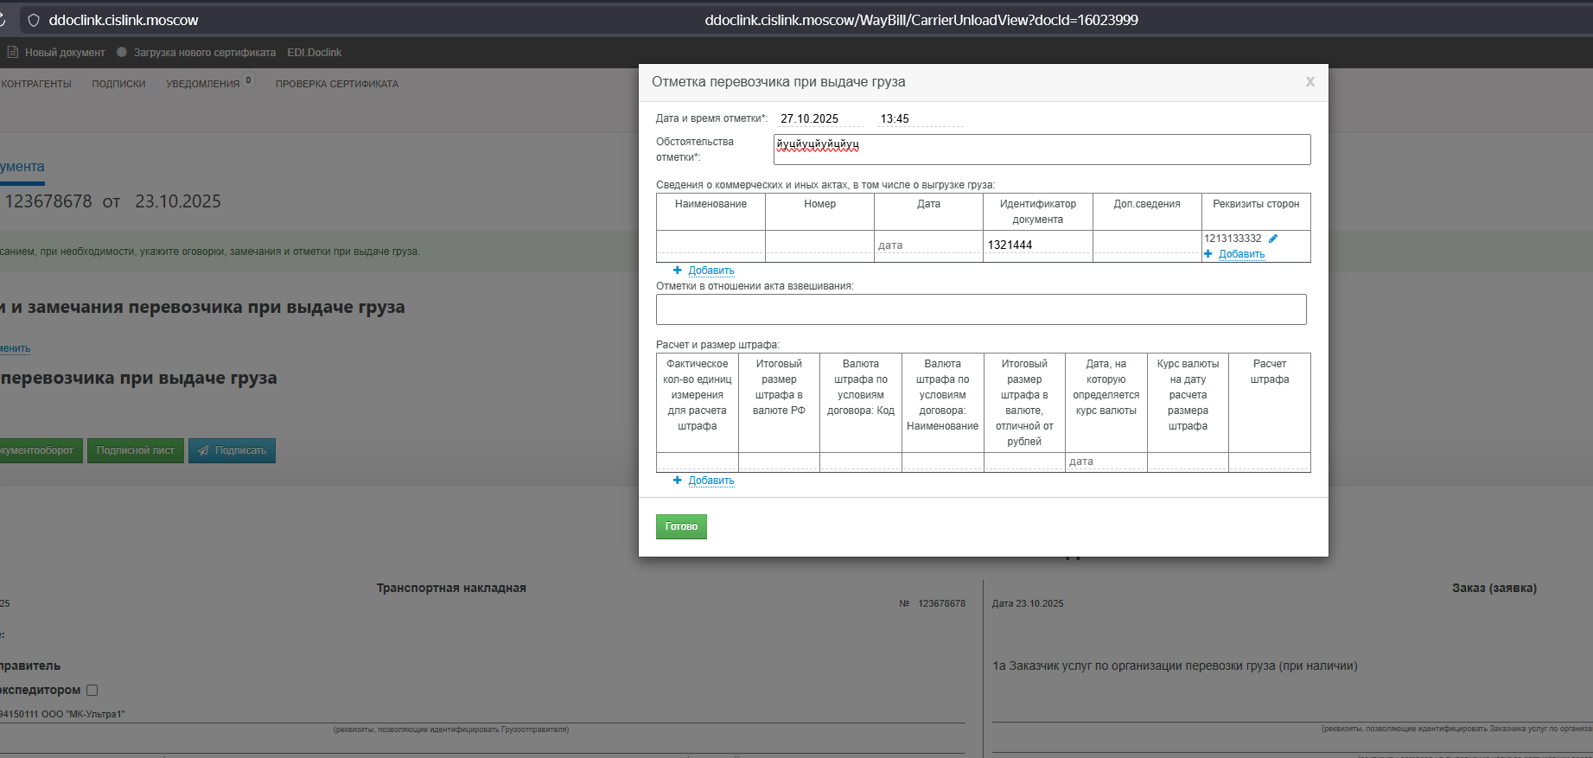Focus the 'Обстоятельства отметки' text area
The width and height of the screenshot is (1593, 758).
coord(1042,150)
